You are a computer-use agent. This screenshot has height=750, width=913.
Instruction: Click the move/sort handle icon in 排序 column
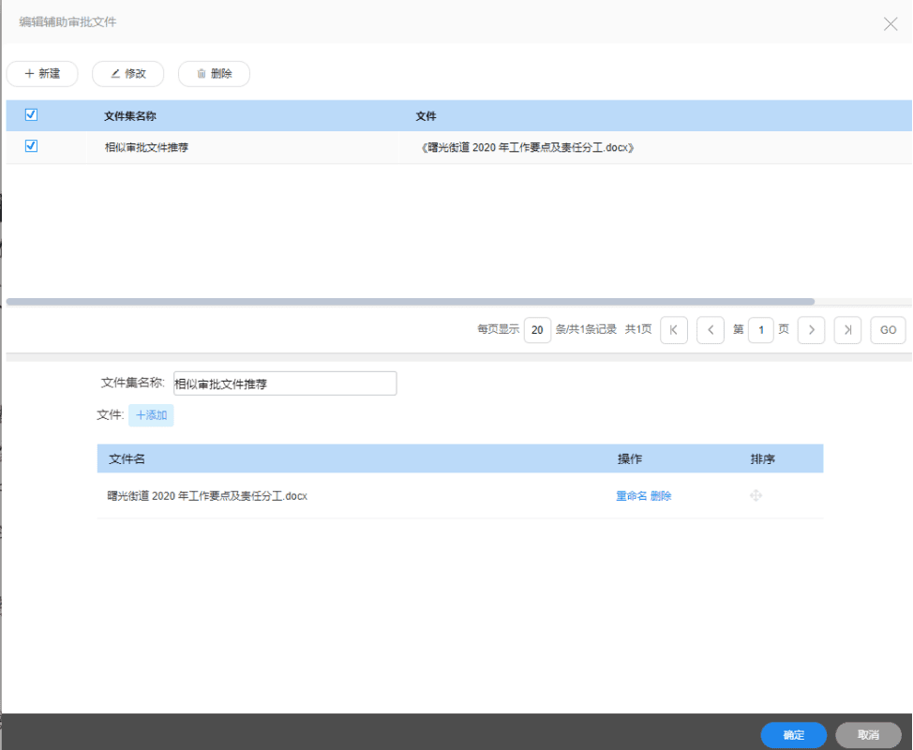[x=756, y=496]
